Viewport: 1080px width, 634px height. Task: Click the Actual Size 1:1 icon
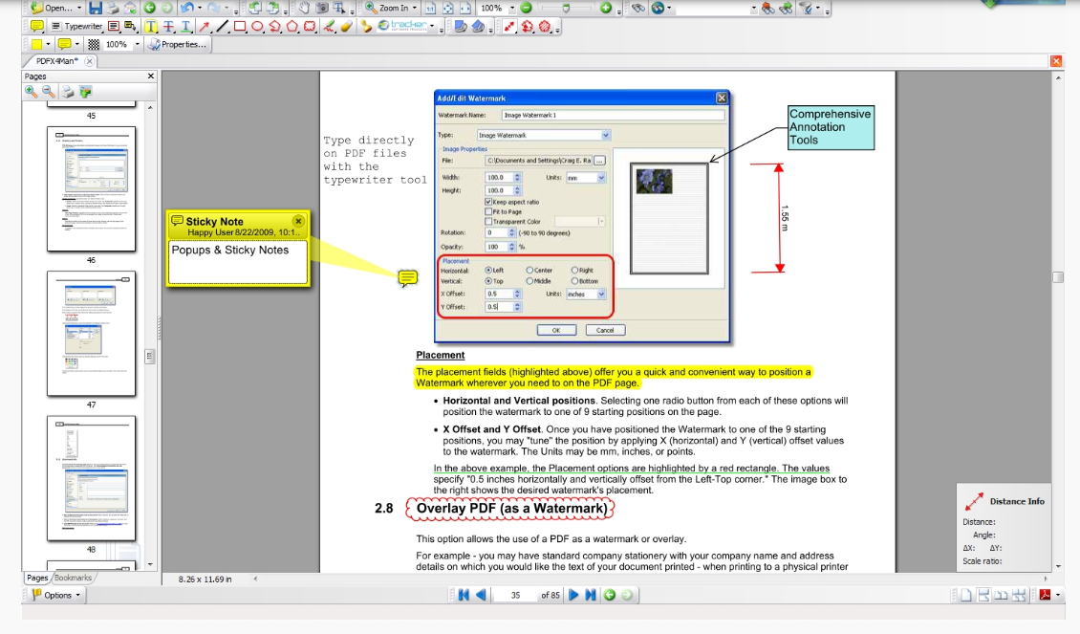tap(430, 9)
